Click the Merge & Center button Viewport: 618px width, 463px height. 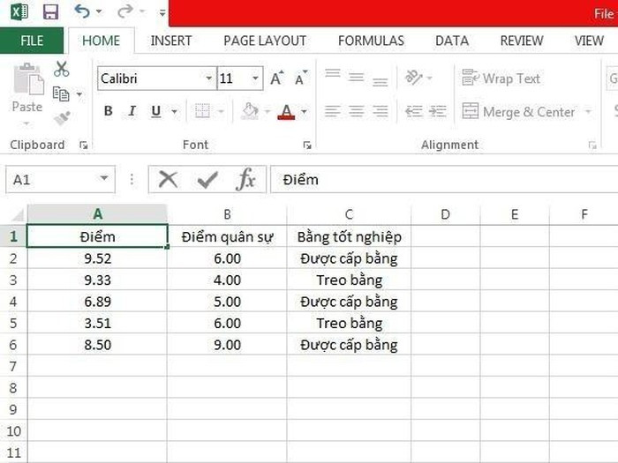coord(517,112)
